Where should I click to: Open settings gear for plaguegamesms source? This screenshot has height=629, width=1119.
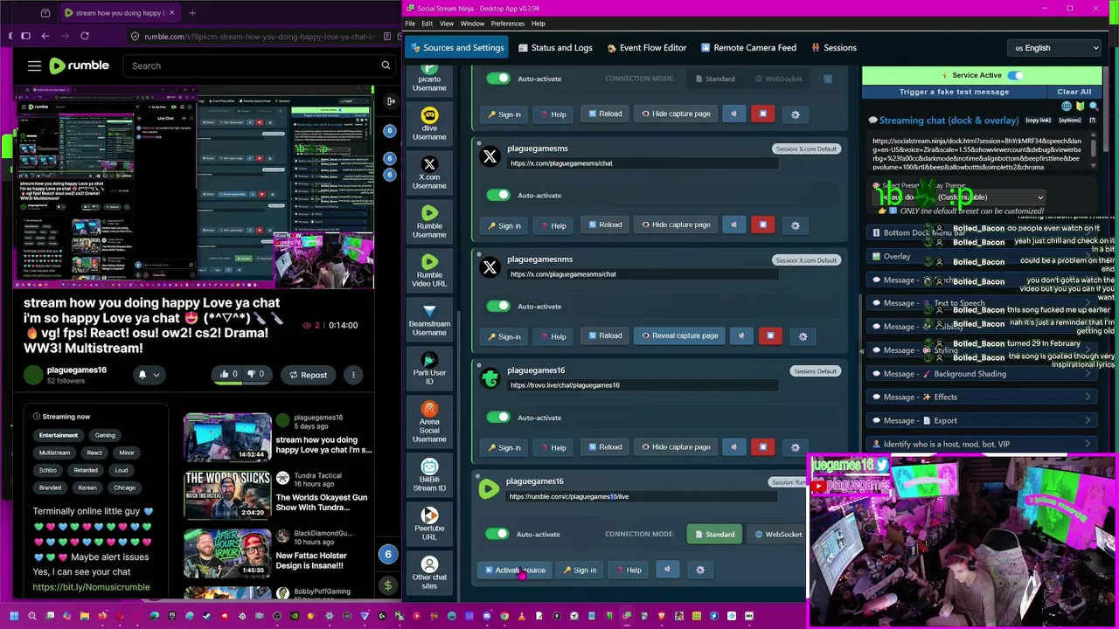tap(795, 225)
